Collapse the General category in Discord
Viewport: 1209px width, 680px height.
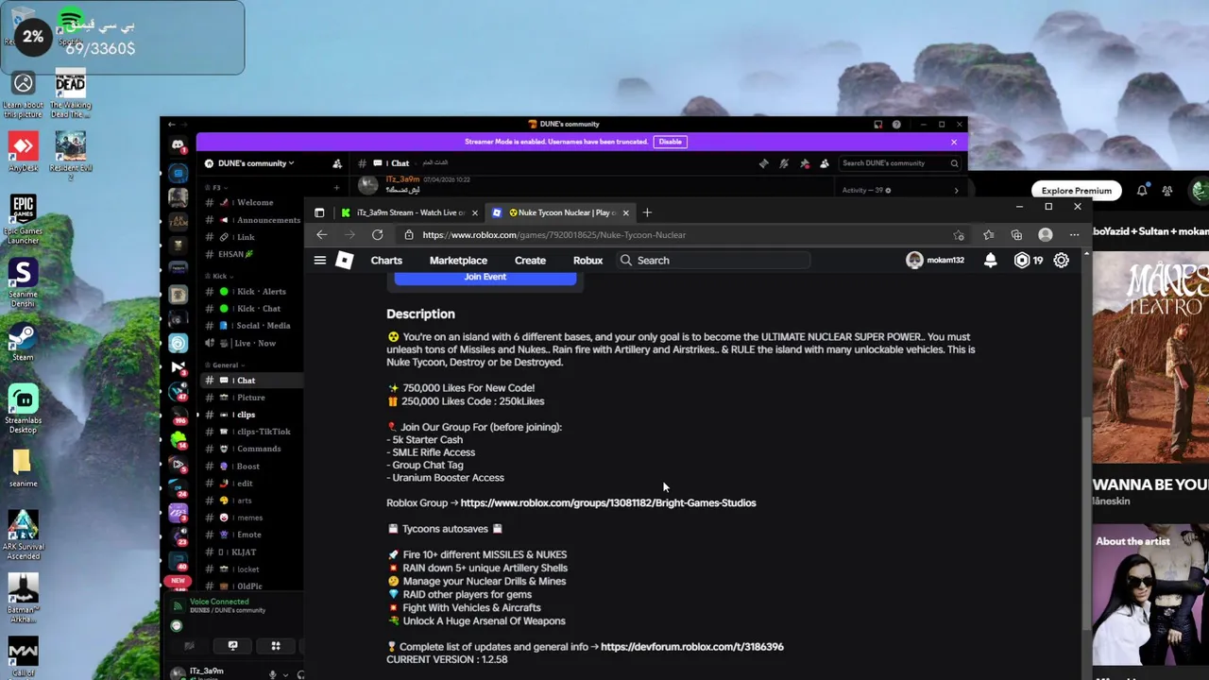[227, 365]
